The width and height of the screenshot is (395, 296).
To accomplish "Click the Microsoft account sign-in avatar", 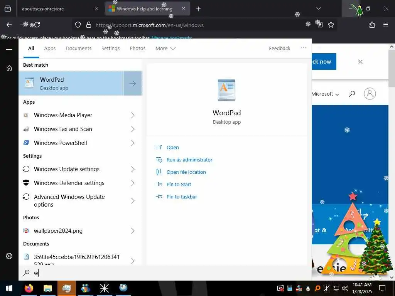I will 370,94.
